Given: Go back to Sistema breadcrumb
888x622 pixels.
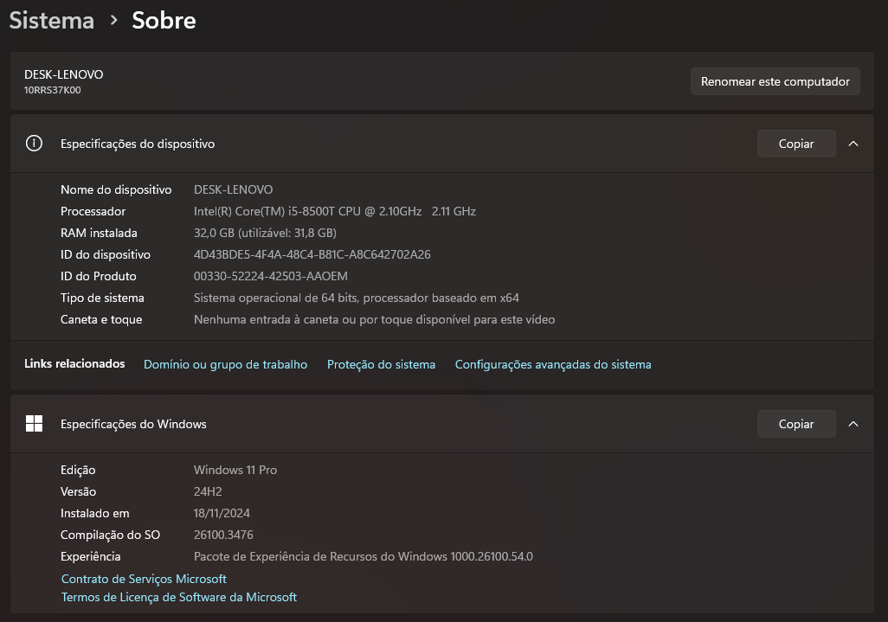Looking at the screenshot, I should [x=52, y=21].
